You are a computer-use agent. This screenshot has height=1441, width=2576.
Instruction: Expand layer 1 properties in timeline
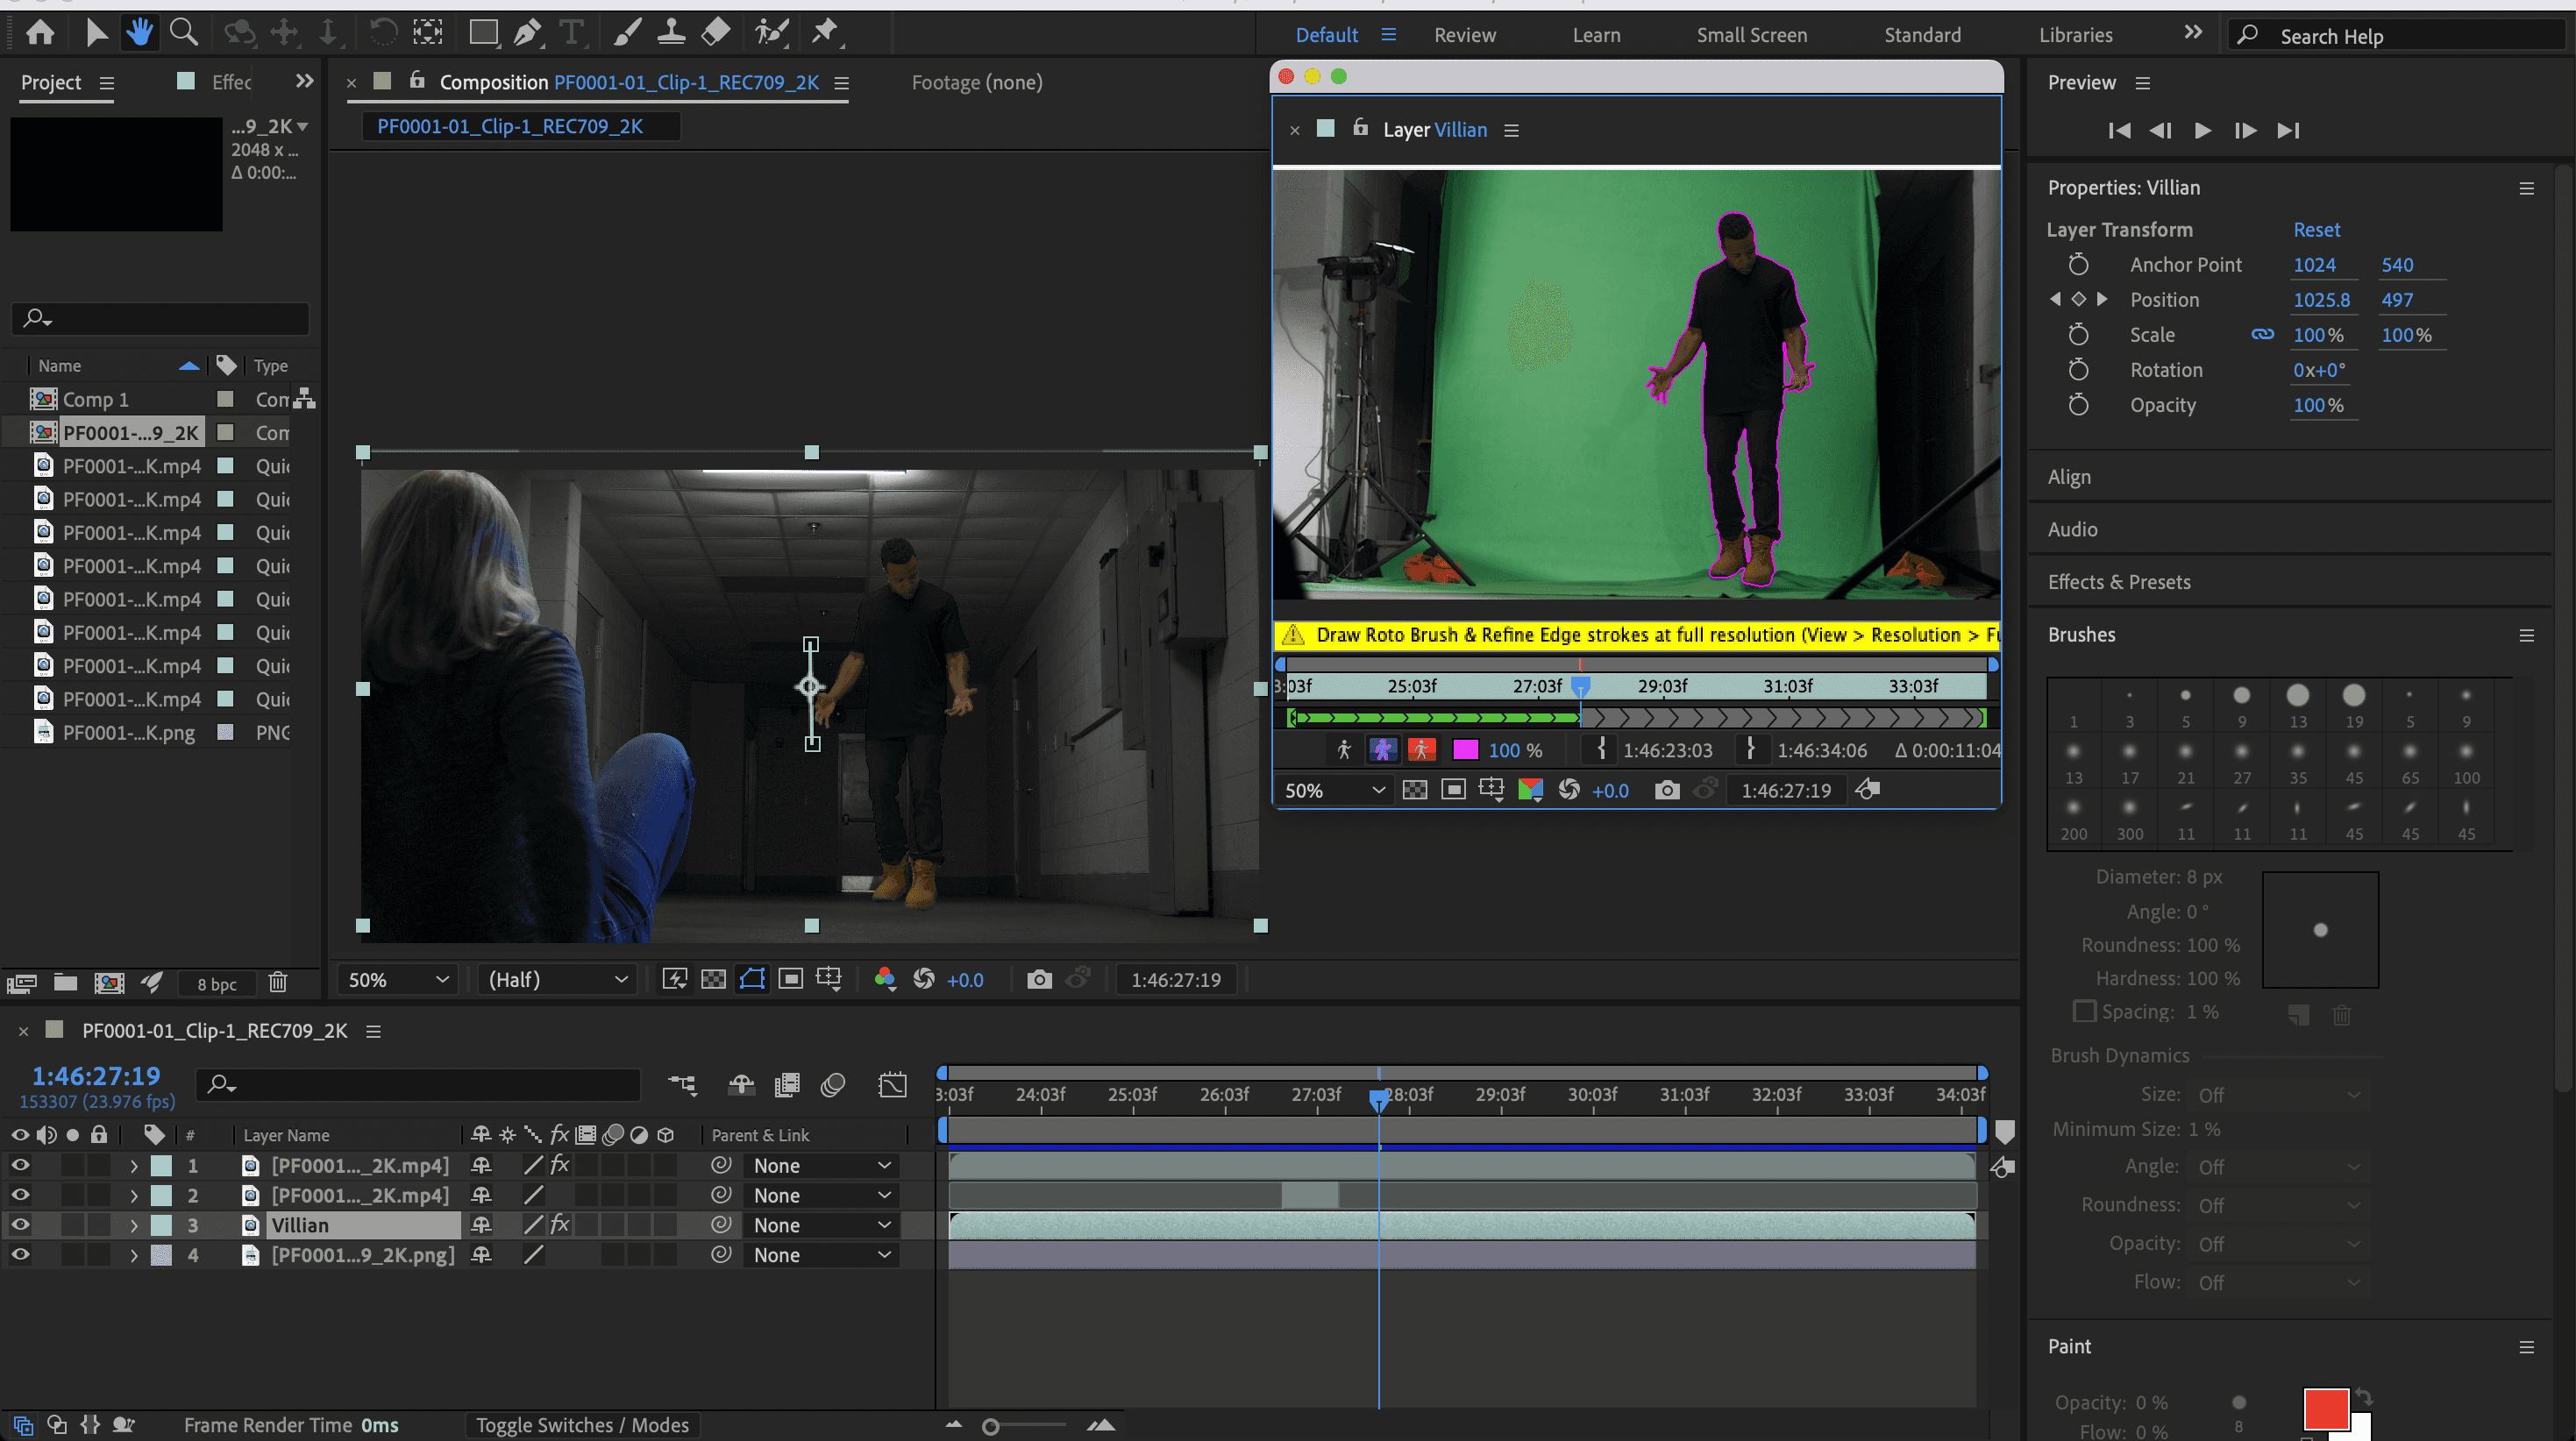134,1165
